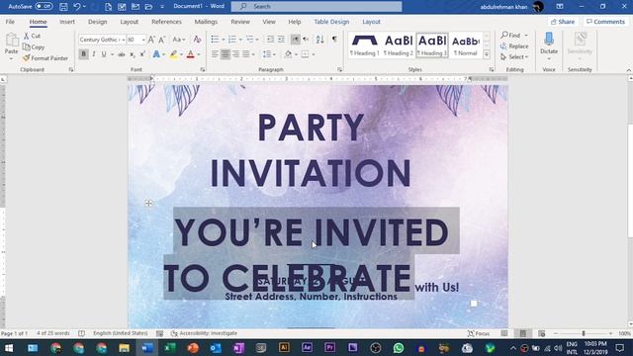Click the Shading paint bucket icon
Viewport: 633px width, 356px height.
[288, 54]
